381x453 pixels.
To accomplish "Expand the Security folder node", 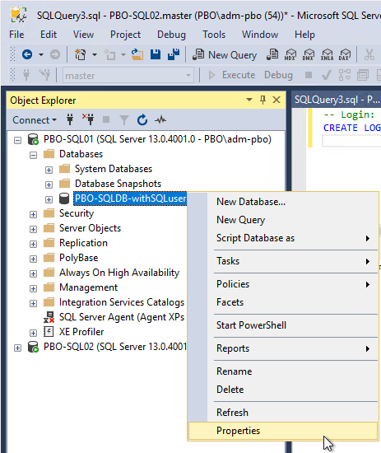I will [x=33, y=215].
